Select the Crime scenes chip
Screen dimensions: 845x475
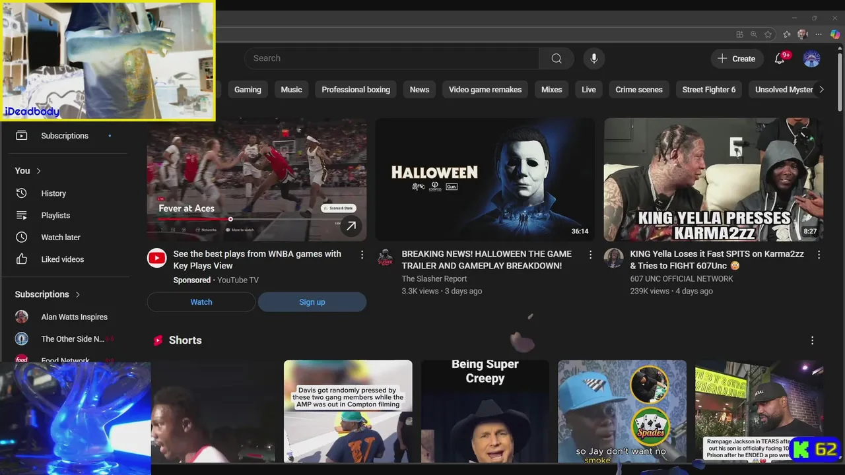click(x=639, y=90)
